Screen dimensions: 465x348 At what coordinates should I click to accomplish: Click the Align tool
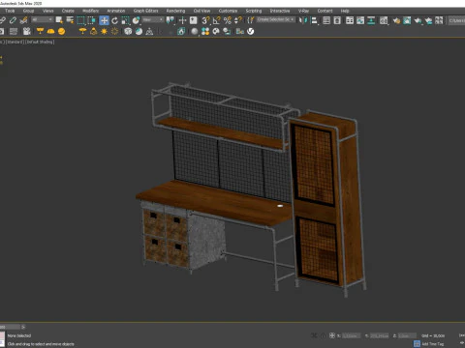coord(314,20)
